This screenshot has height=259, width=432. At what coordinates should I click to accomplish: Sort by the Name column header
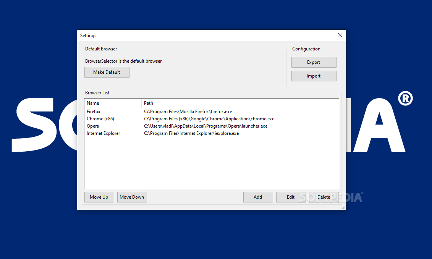pyautogui.click(x=113, y=103)
